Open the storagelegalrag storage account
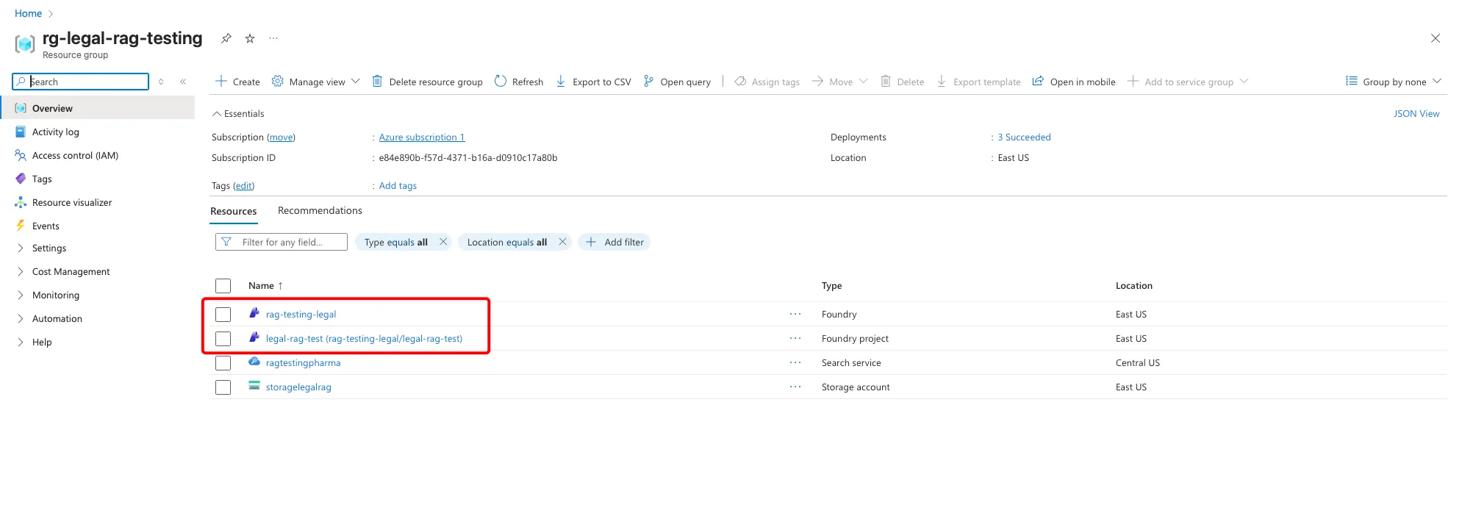This screenshot has width=1462, height=516. coord(298,387)
